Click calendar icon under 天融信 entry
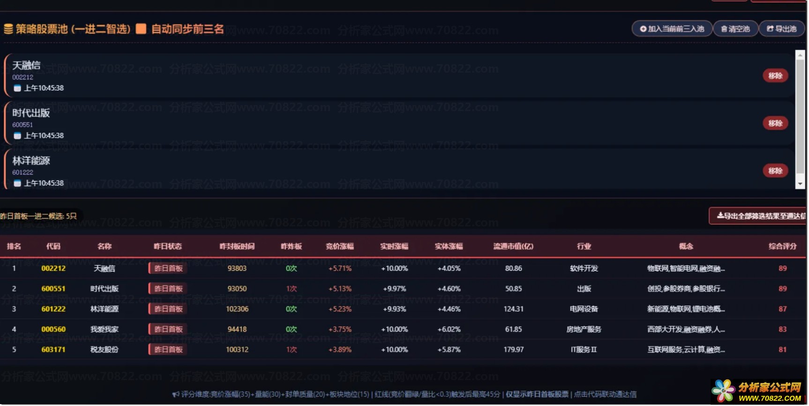The height and width of the screenshot is (406, 809). (17, 88)
